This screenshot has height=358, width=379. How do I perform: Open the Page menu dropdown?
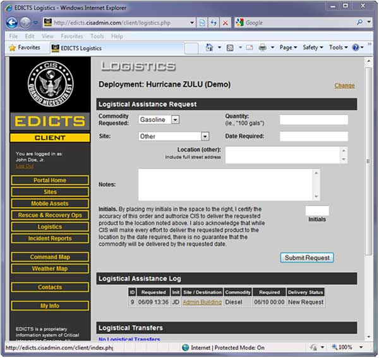pos(288,47)
